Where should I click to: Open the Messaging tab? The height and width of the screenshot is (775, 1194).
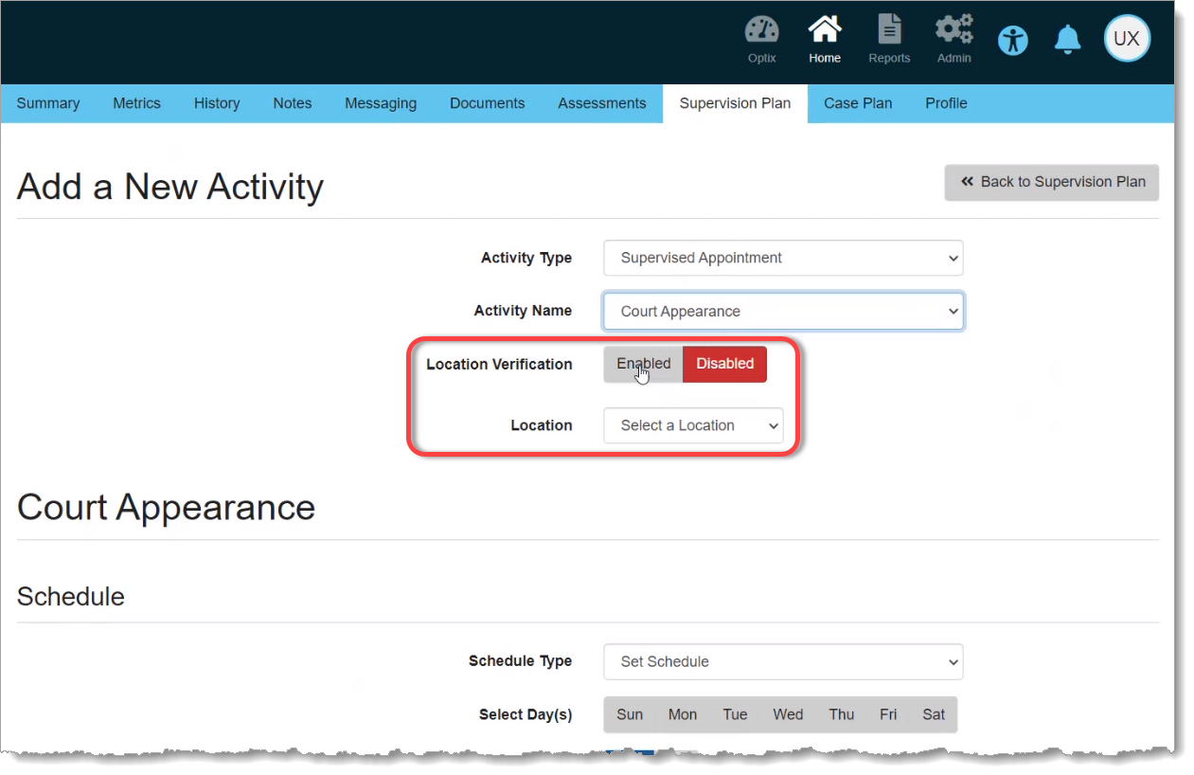[x=380, y=103]
